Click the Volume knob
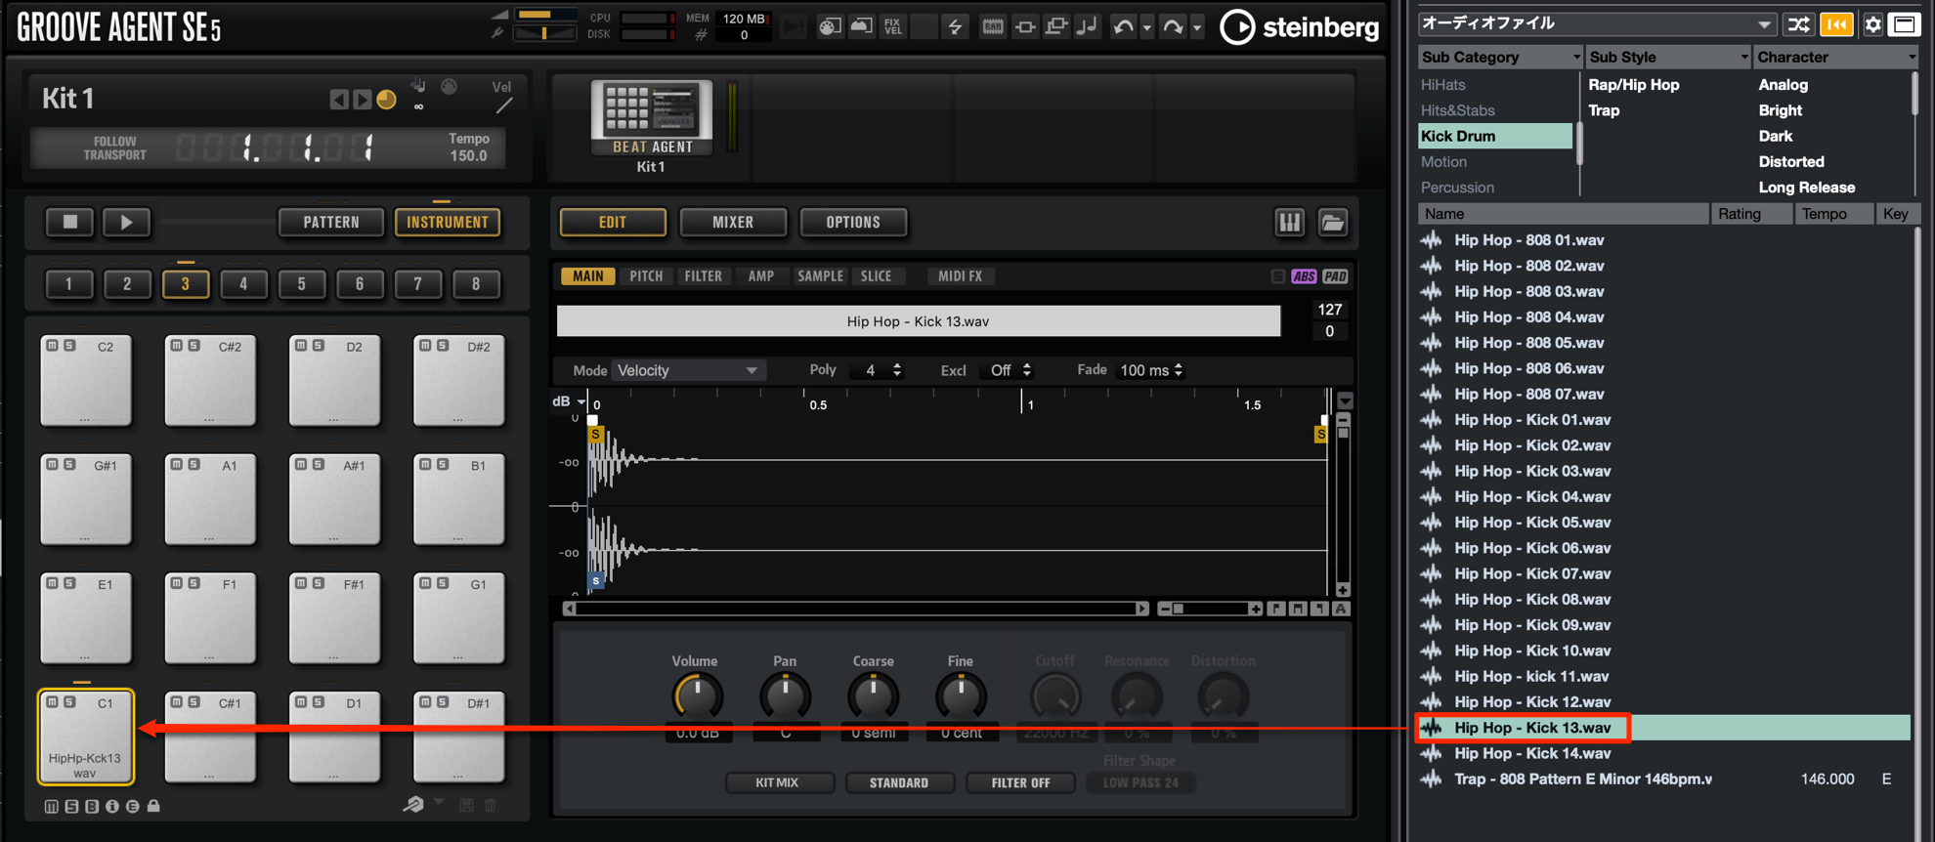Screen dimensions: 1935x842 point(697,696)
